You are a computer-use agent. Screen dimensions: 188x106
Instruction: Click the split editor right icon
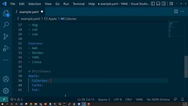176,11
